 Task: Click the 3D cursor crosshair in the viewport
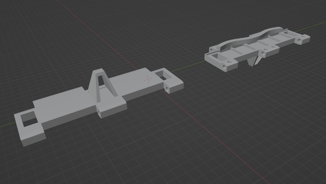pos(148,79)
